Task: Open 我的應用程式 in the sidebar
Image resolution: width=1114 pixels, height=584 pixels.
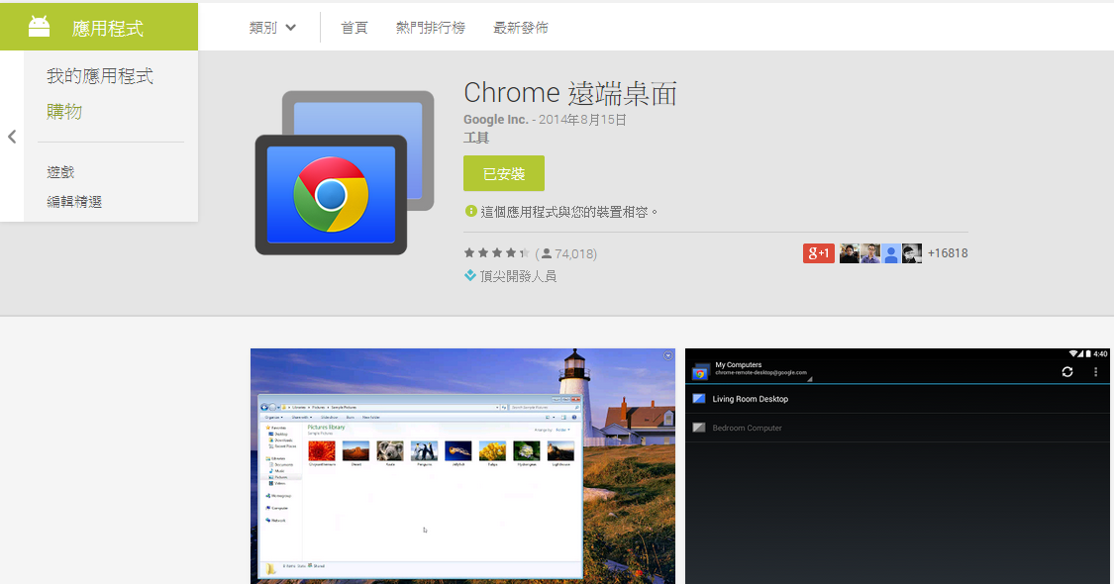Action: (100, 76)
